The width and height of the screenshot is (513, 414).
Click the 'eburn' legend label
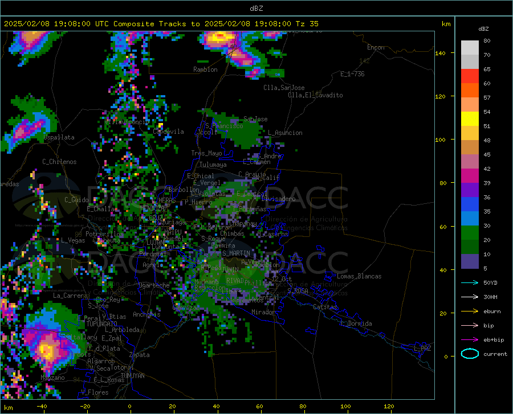click(492, 311)
